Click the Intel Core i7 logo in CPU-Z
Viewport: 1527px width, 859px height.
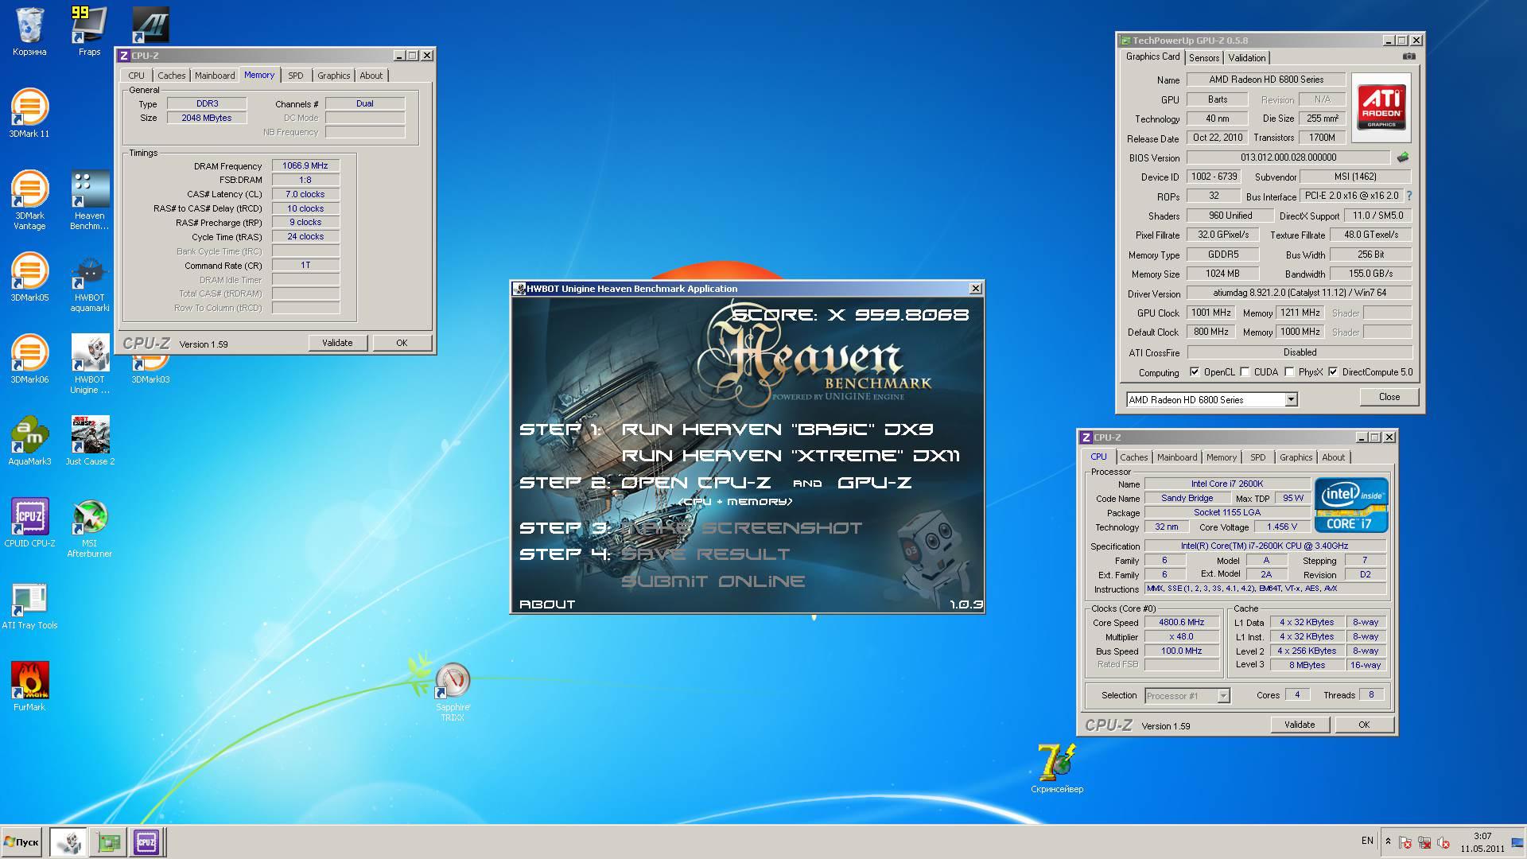(x=1351, y=505)
